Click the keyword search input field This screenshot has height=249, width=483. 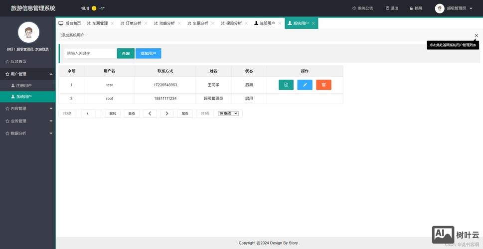[x=90, y=53]
